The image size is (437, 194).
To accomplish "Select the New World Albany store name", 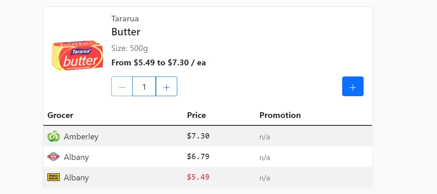I will [76, 157].
